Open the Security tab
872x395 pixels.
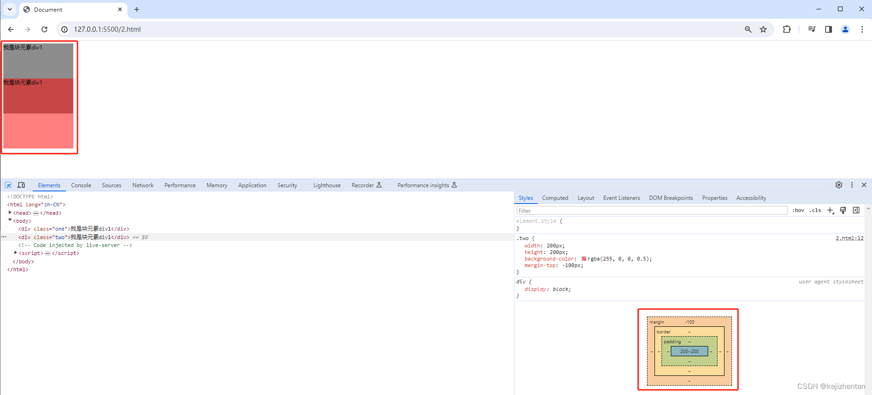click(x=287, y=185)
